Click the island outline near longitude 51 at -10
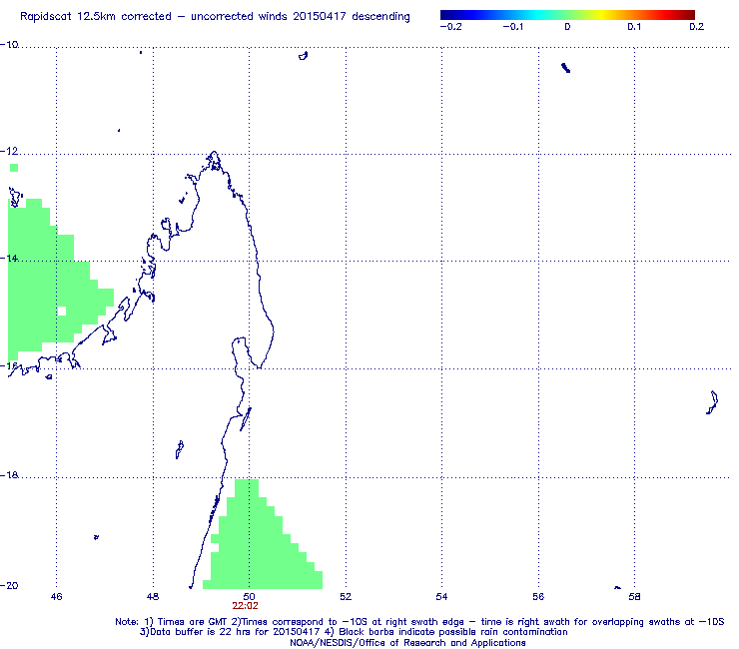 [303, 56]
